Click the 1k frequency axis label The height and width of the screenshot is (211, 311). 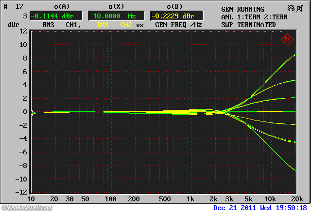pyautogui.click(x=190, y=199)
